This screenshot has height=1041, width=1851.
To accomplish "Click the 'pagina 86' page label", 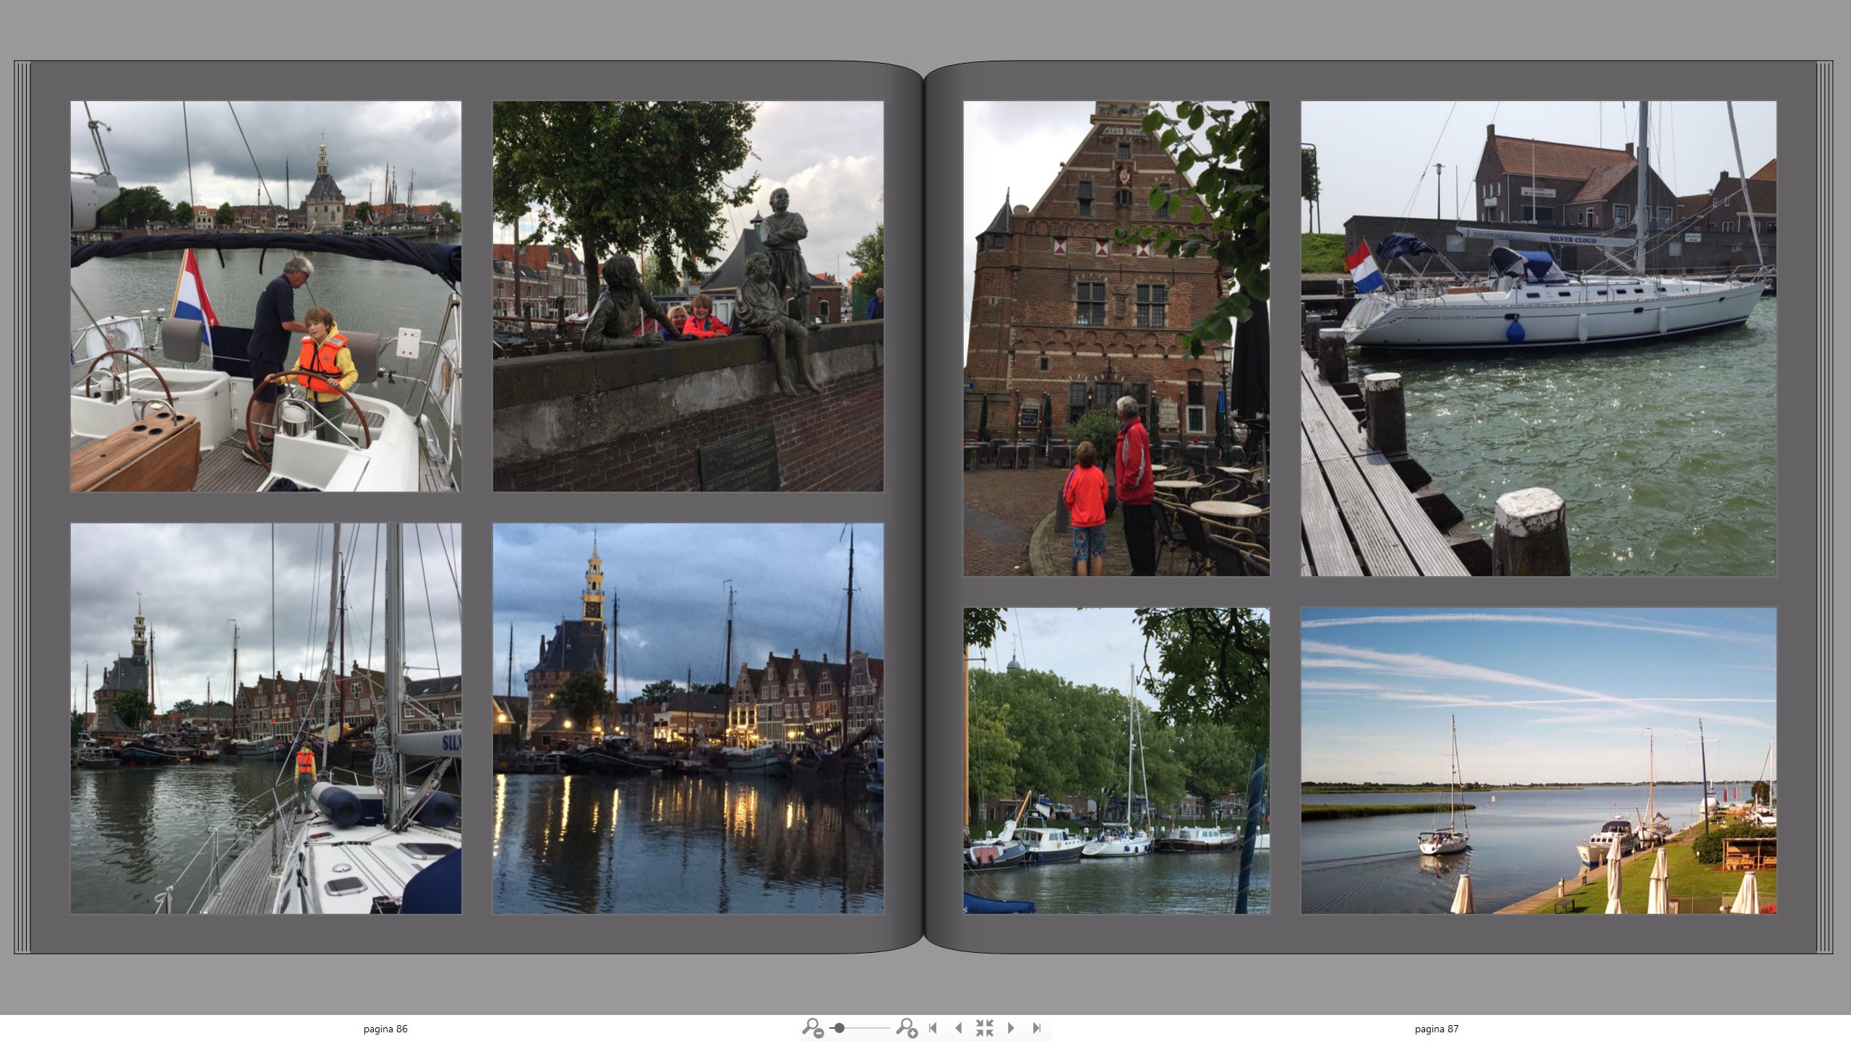I will click(385, 1029).
